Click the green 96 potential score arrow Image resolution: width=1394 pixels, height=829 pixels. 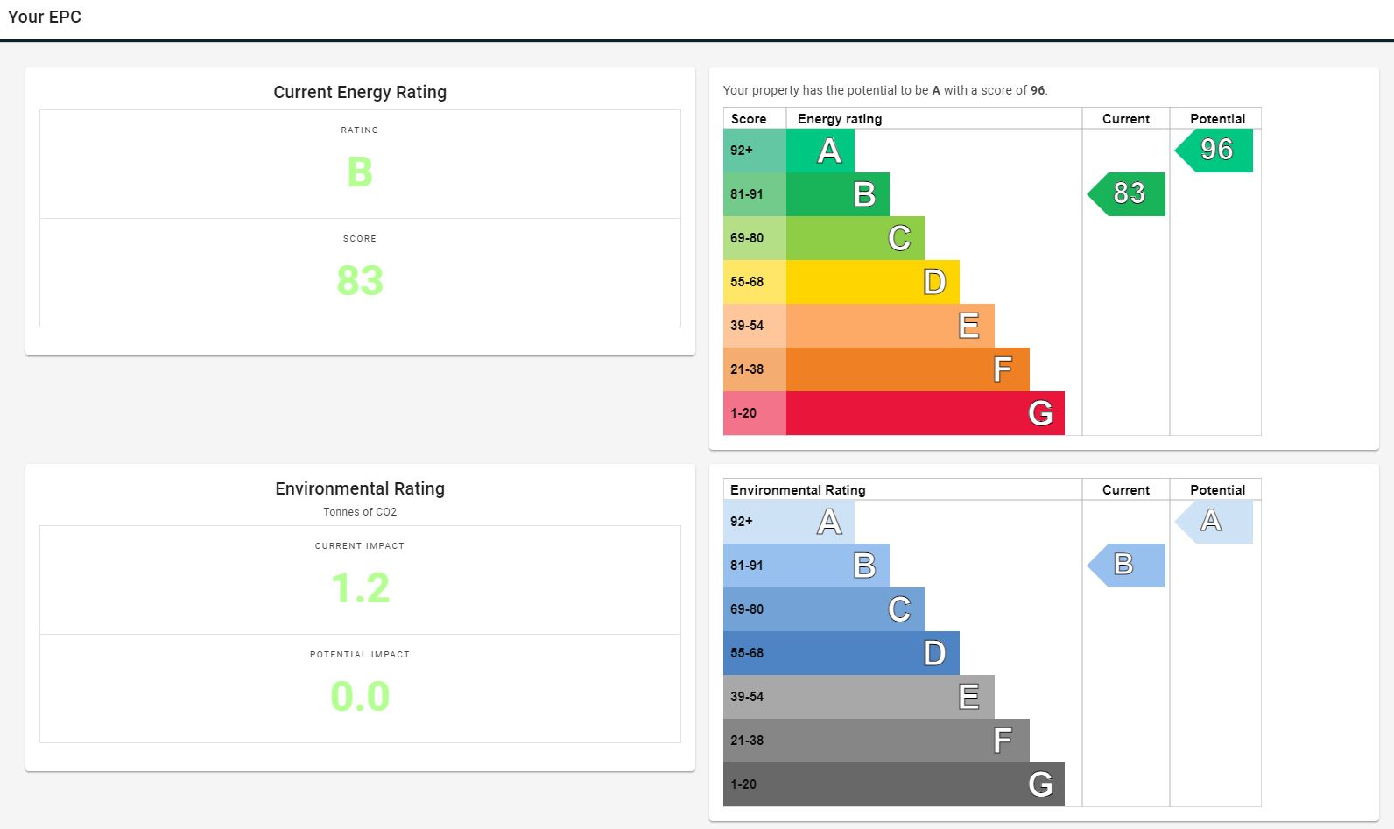[1214, 150]
